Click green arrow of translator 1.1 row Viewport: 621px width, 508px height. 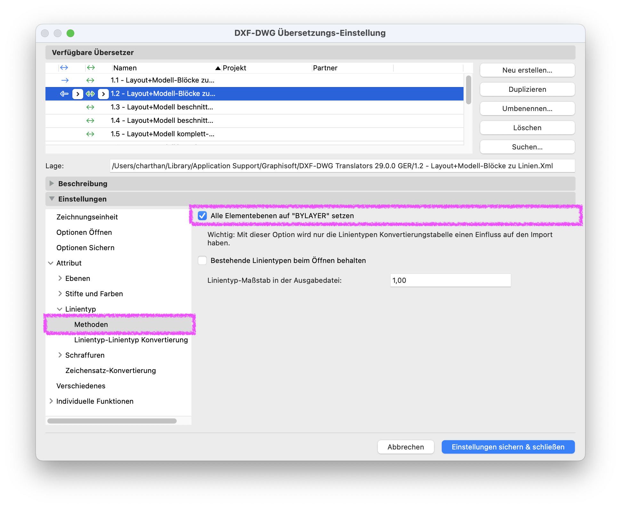point(90,80)
